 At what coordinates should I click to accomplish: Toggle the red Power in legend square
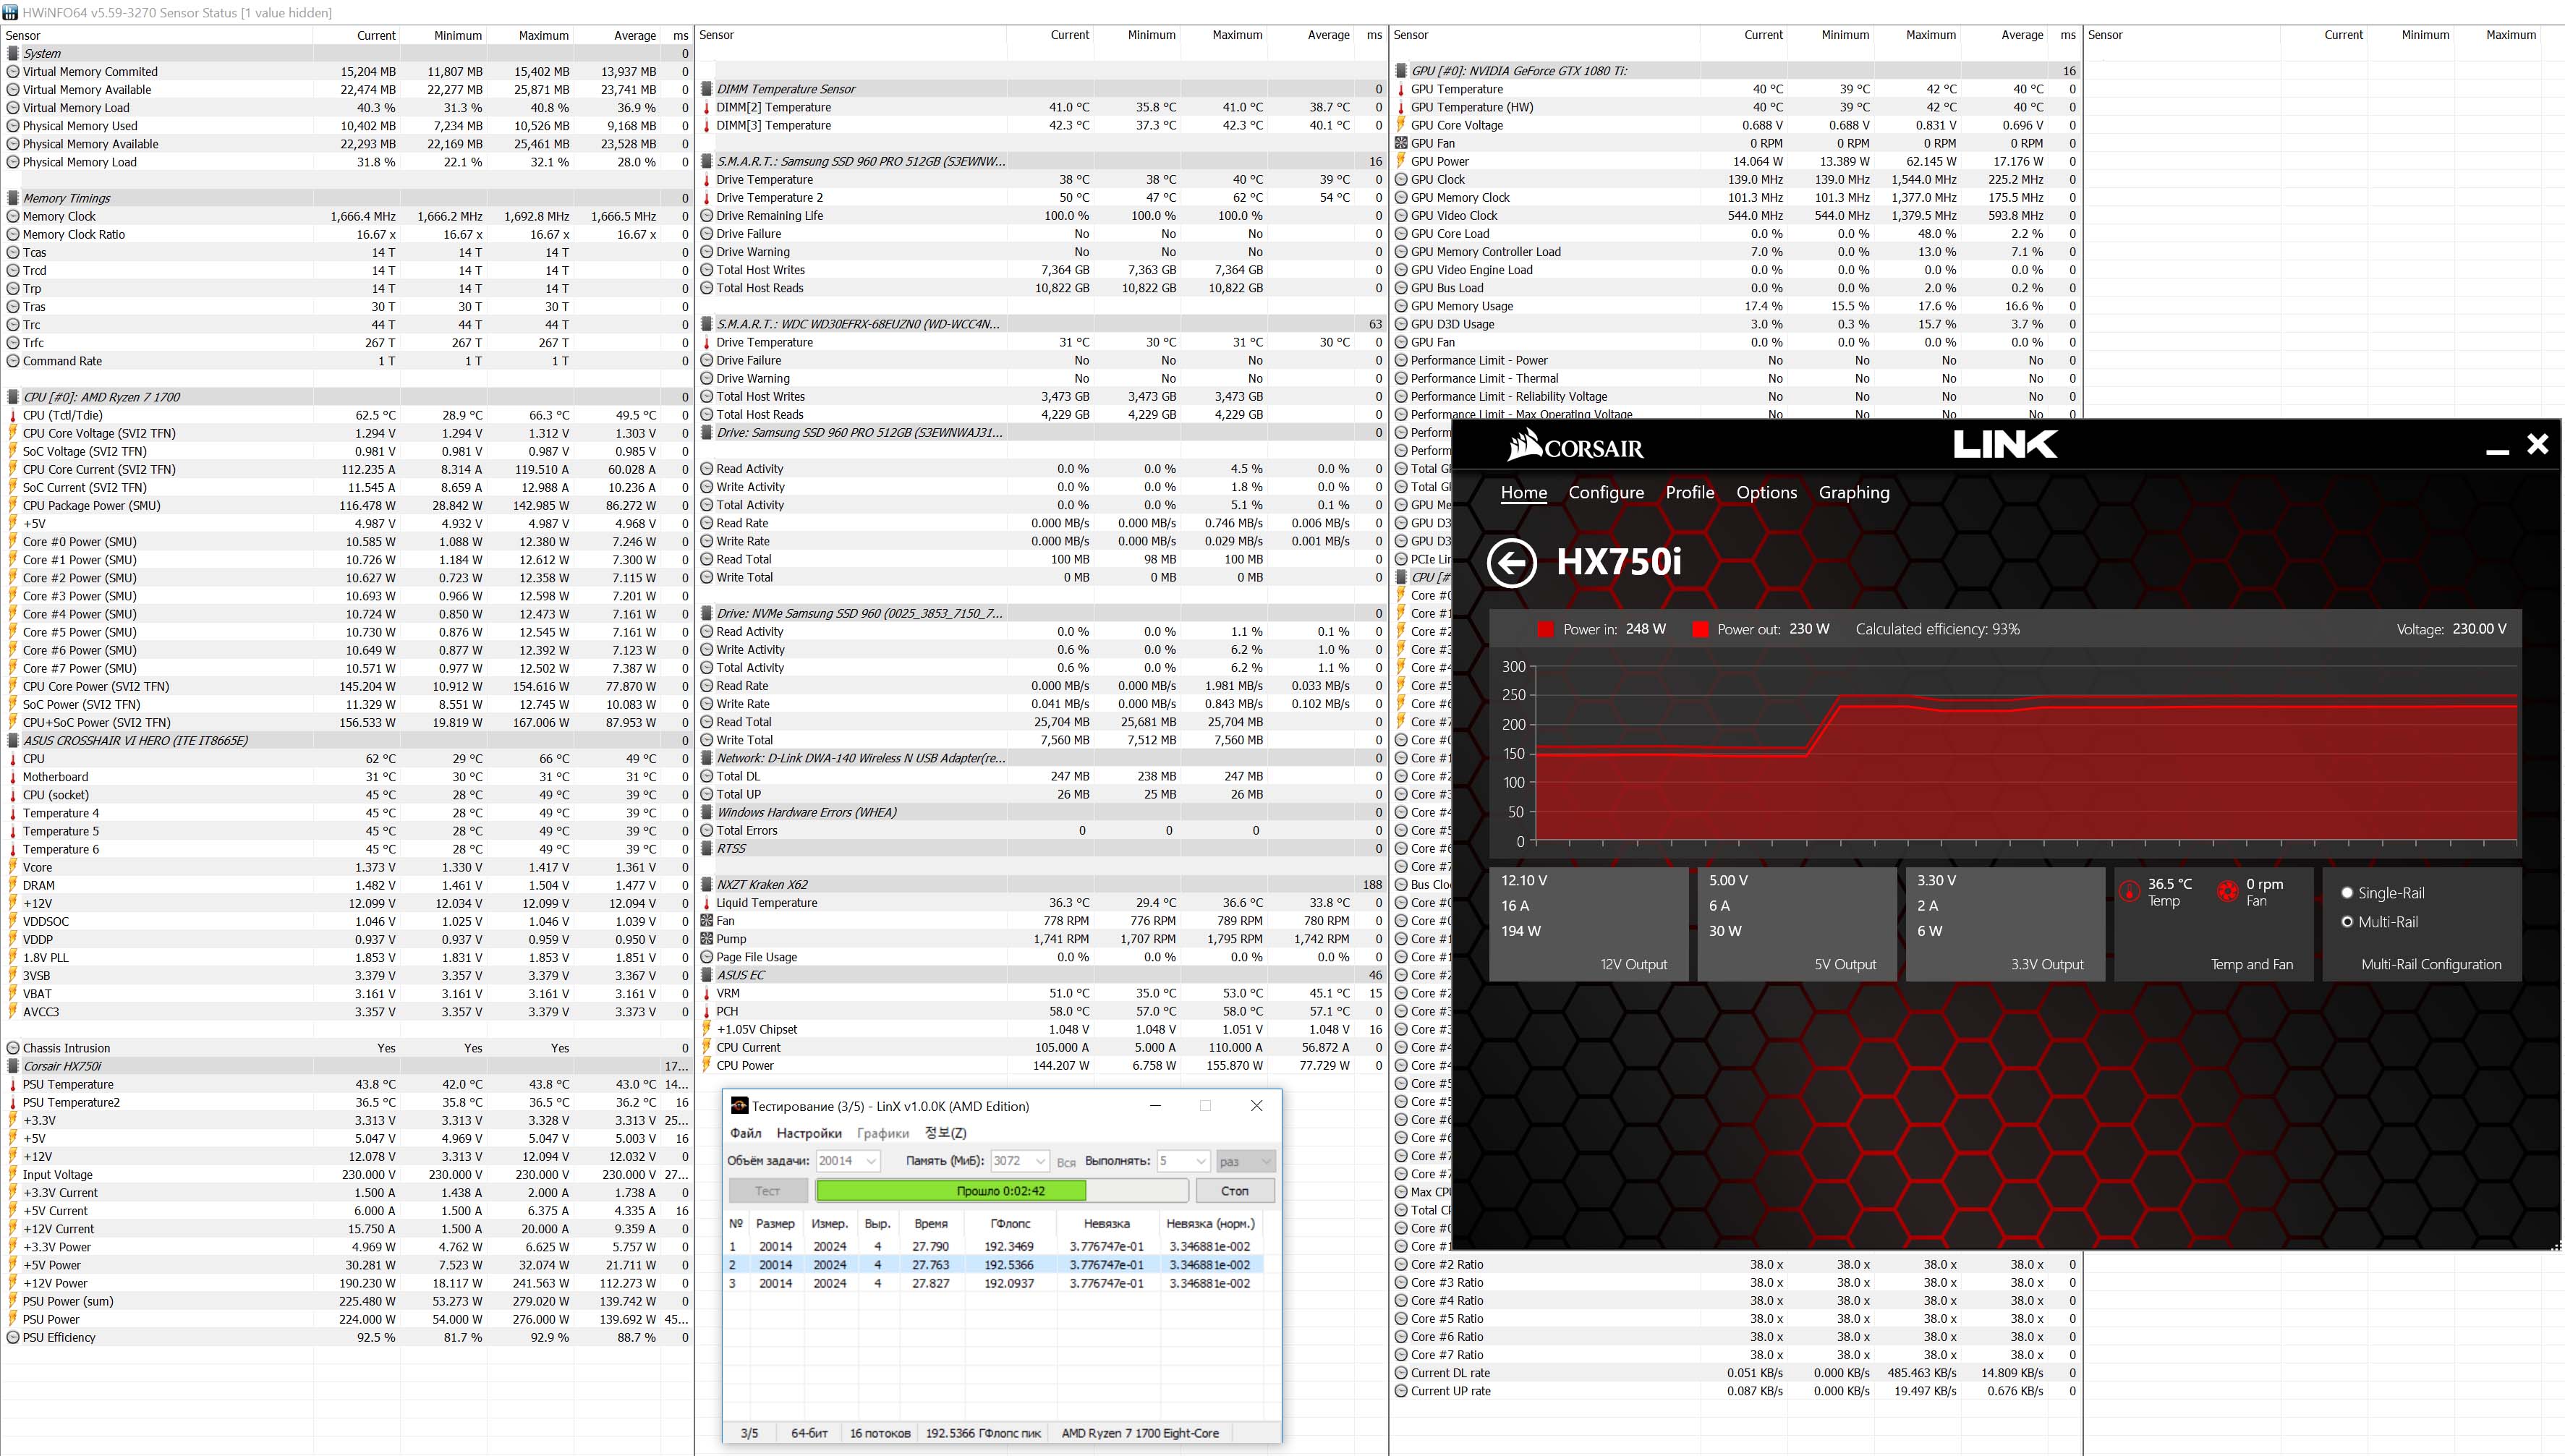point(1545,630)
